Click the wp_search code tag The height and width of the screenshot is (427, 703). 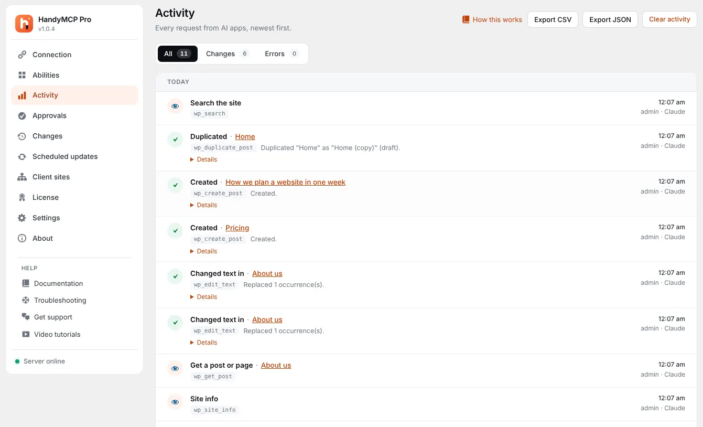(x=210, y=114)
